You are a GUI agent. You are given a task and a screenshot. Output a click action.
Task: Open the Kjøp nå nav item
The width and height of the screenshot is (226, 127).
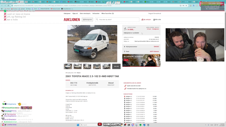point(75,13)
